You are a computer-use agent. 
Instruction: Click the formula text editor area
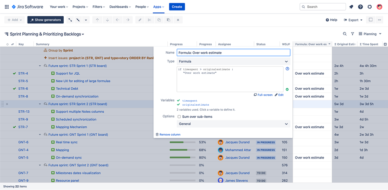point(230,79)
